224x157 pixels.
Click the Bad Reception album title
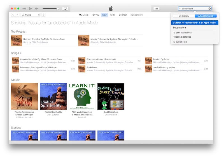tap(111, 112)
